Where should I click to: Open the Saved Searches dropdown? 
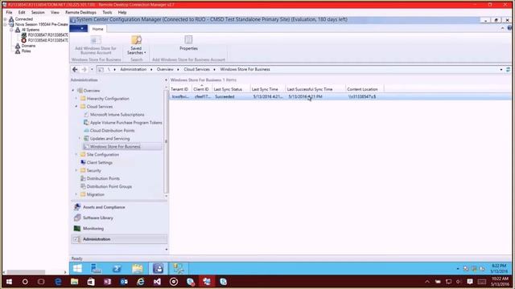click(136, 45)
